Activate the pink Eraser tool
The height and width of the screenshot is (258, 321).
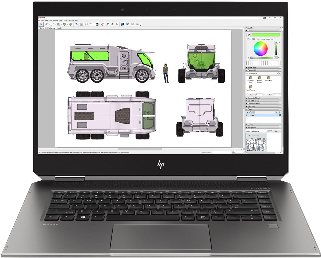(102, 24)
